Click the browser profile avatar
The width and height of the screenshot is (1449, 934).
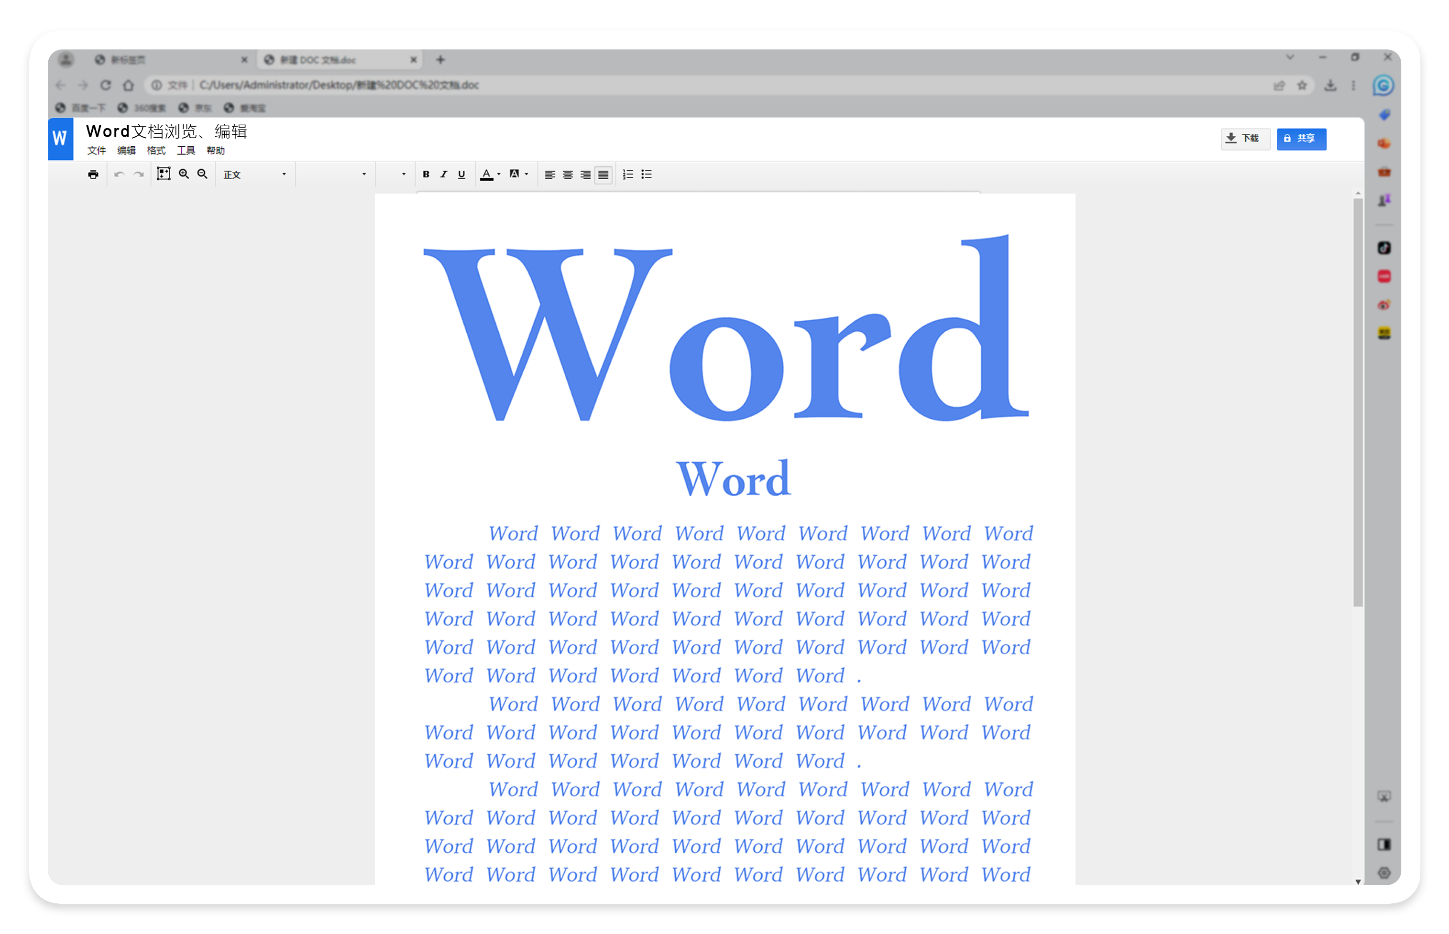pos(66,59)
